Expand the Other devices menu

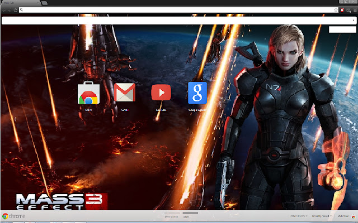pyautogui.click(x=299, y=216)
